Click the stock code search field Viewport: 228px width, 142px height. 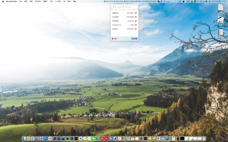[125, 7]
